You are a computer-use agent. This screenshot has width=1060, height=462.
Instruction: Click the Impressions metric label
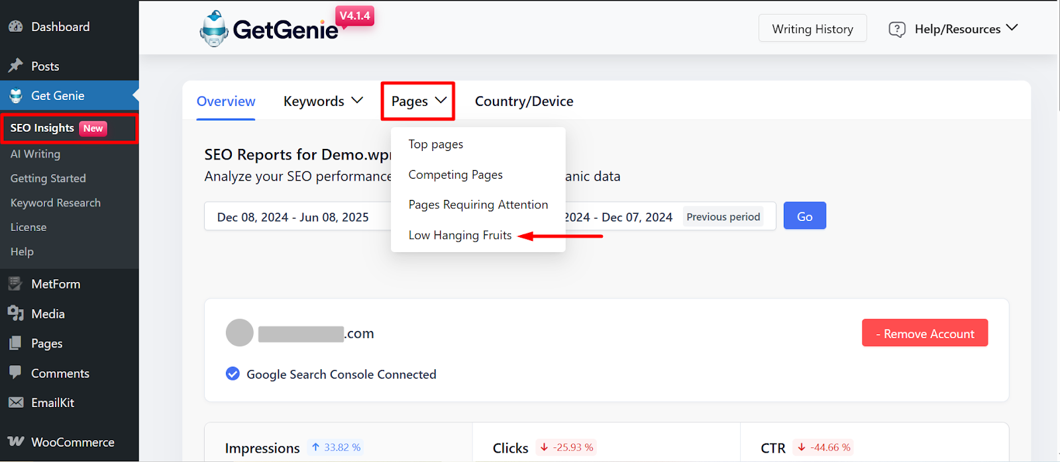coord(262,448)
